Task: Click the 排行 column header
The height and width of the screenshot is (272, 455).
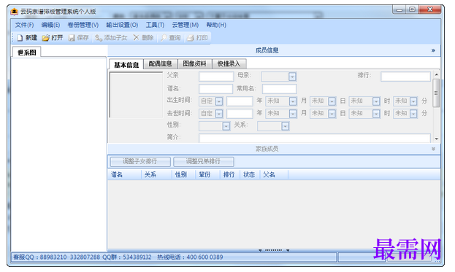Action: click(230, 175)
